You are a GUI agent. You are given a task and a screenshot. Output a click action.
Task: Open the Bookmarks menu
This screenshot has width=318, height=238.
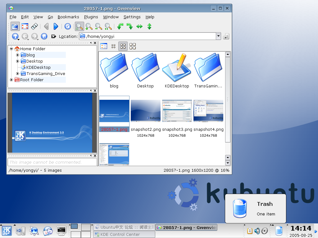click(68, 17)
